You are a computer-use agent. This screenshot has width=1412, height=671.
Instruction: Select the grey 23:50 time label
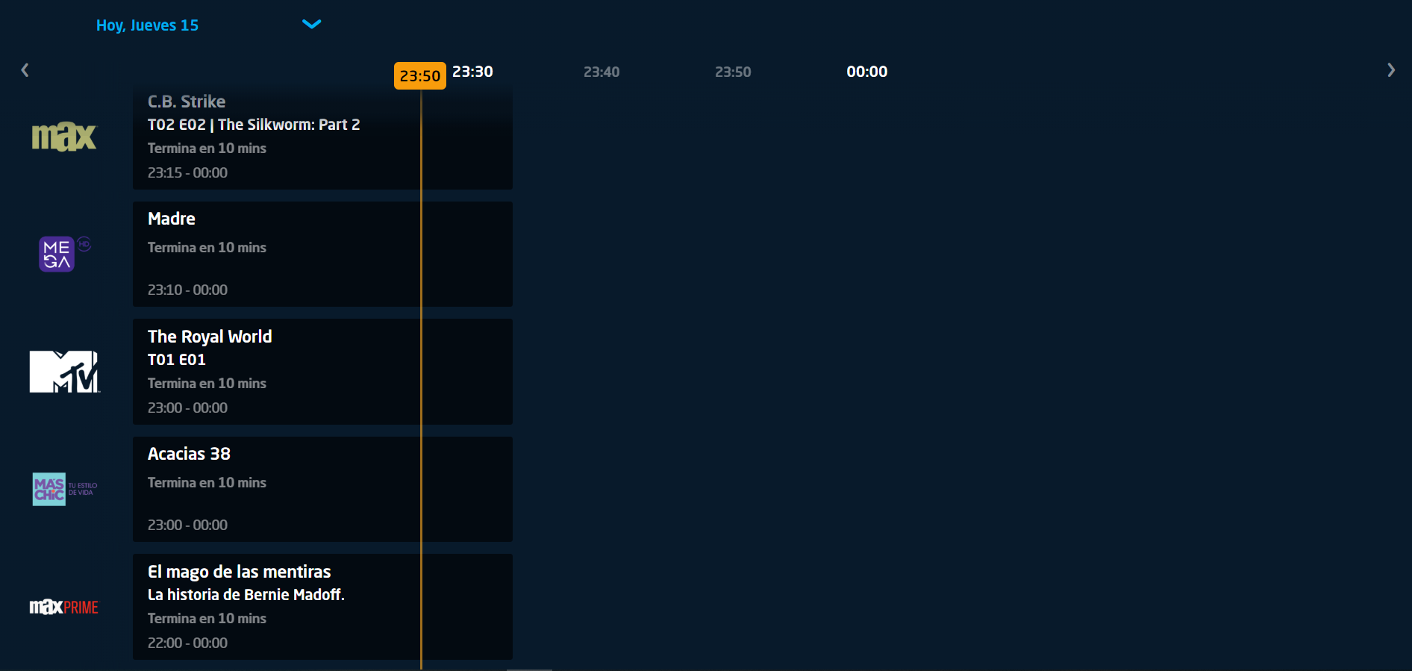733,72
